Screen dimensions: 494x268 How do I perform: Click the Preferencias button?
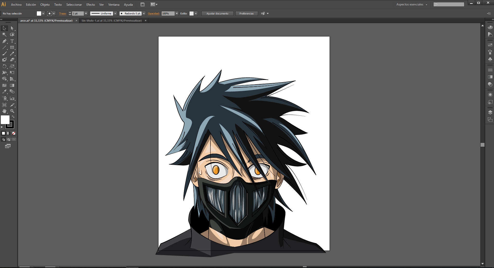click(x=246, y=14)
